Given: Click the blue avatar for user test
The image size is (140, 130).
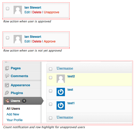Looking at the screenshot, I should point(61,92).
